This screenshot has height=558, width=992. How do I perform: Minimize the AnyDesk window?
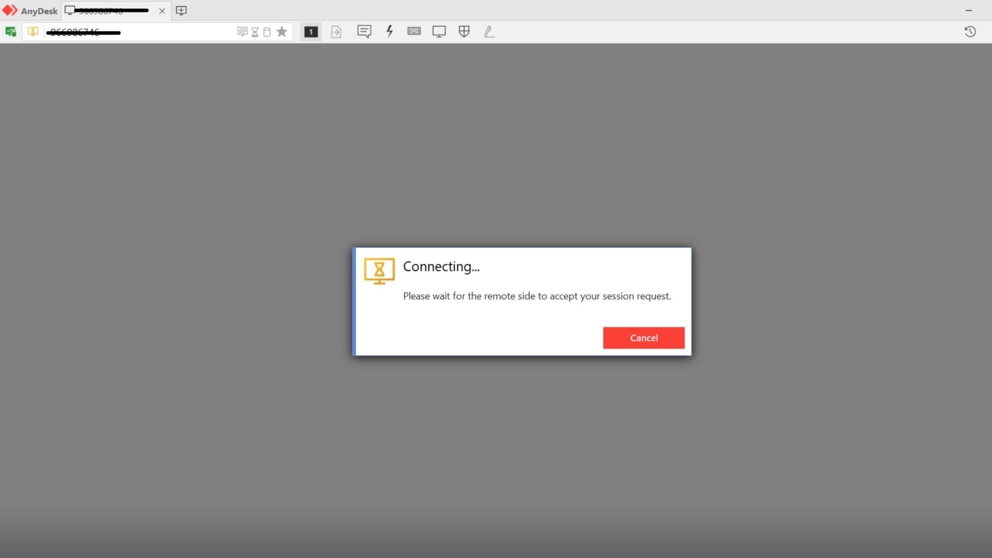click(969, 10)
